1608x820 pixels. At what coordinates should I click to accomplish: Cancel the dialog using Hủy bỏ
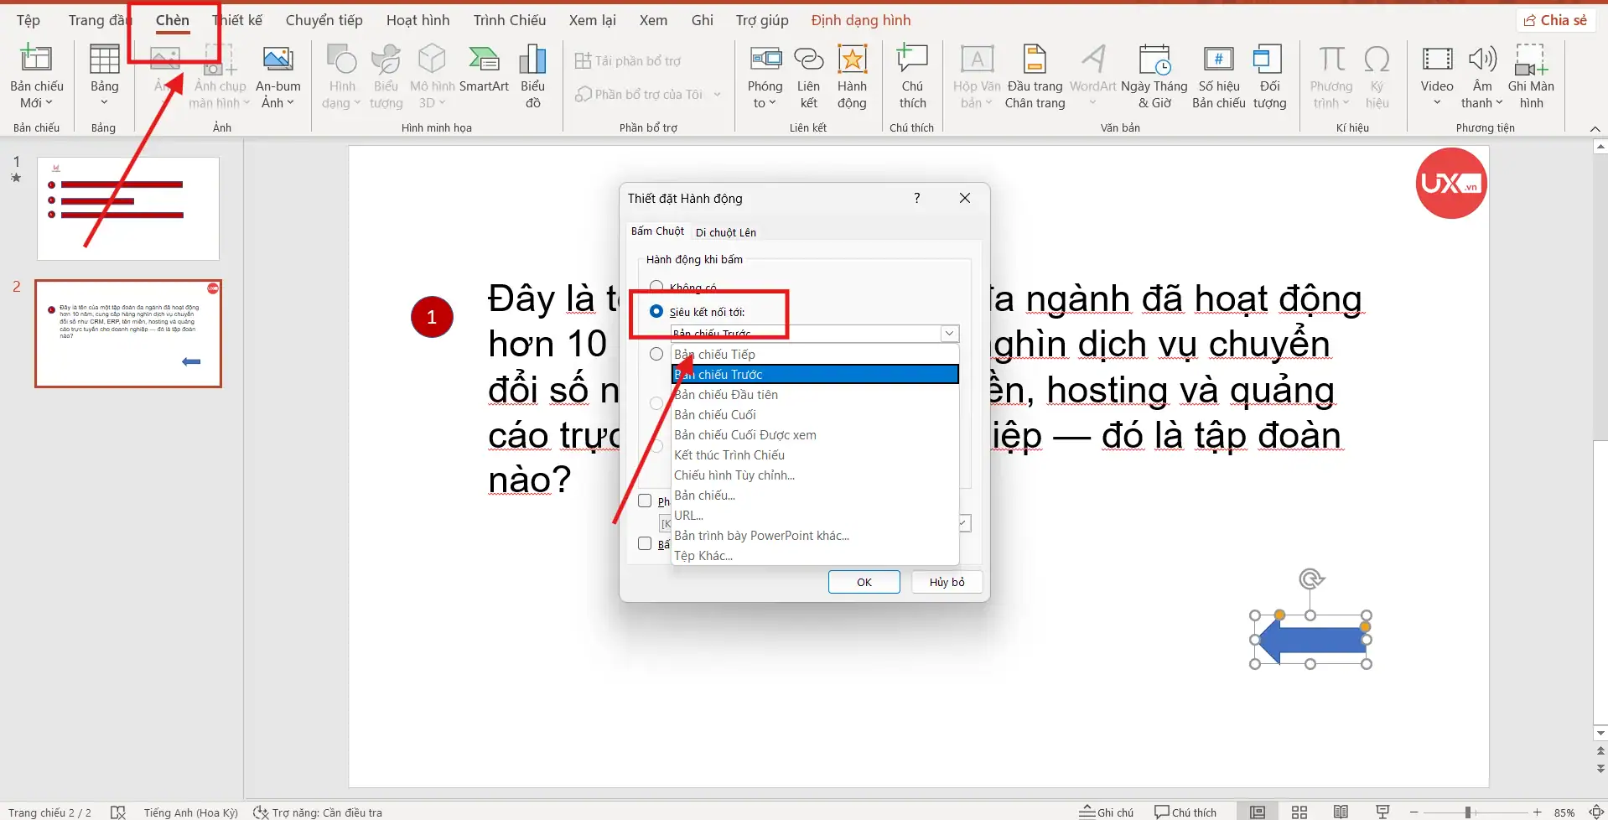[946, 581]
